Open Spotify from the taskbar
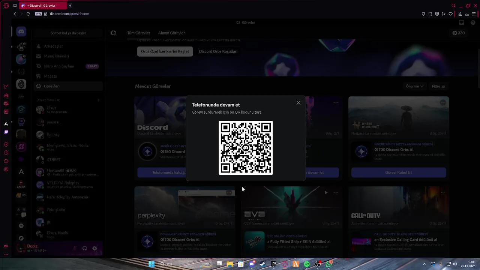The height and width of the screenshot is (270, 480). [x=307, y=264]
